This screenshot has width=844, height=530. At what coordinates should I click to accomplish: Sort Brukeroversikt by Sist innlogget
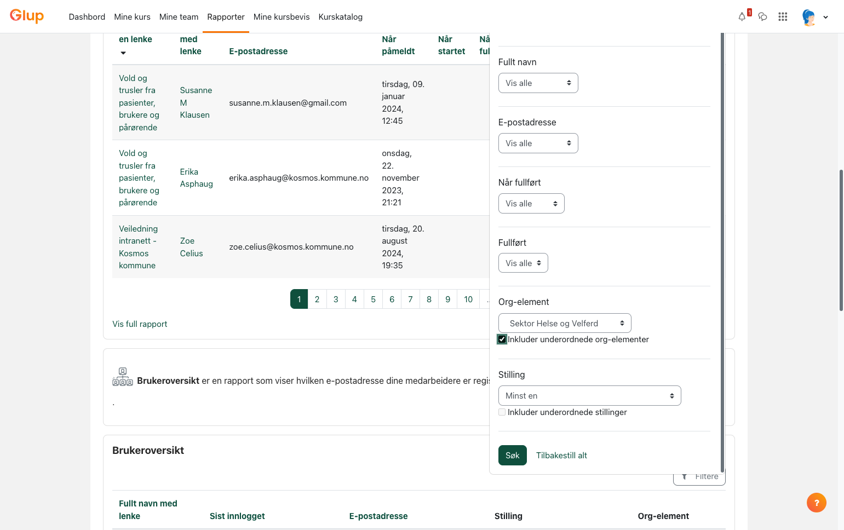237,516
